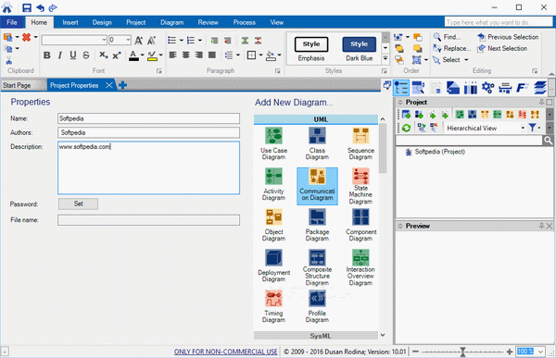Viewport: 556px width, 358px height.
Task: Collapse the Preview panel header
Action: 400,226
